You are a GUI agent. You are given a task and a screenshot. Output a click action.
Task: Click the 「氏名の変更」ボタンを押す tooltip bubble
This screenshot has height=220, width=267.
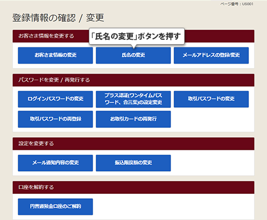(x=137, y=36)
